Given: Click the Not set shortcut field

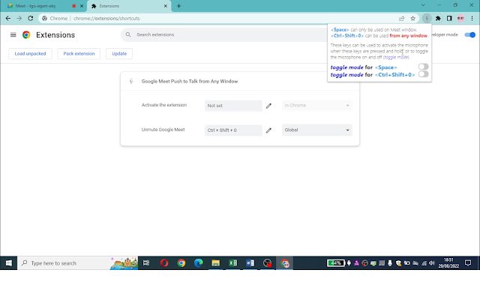Looking at the screenshot, I should click(233, 106).
